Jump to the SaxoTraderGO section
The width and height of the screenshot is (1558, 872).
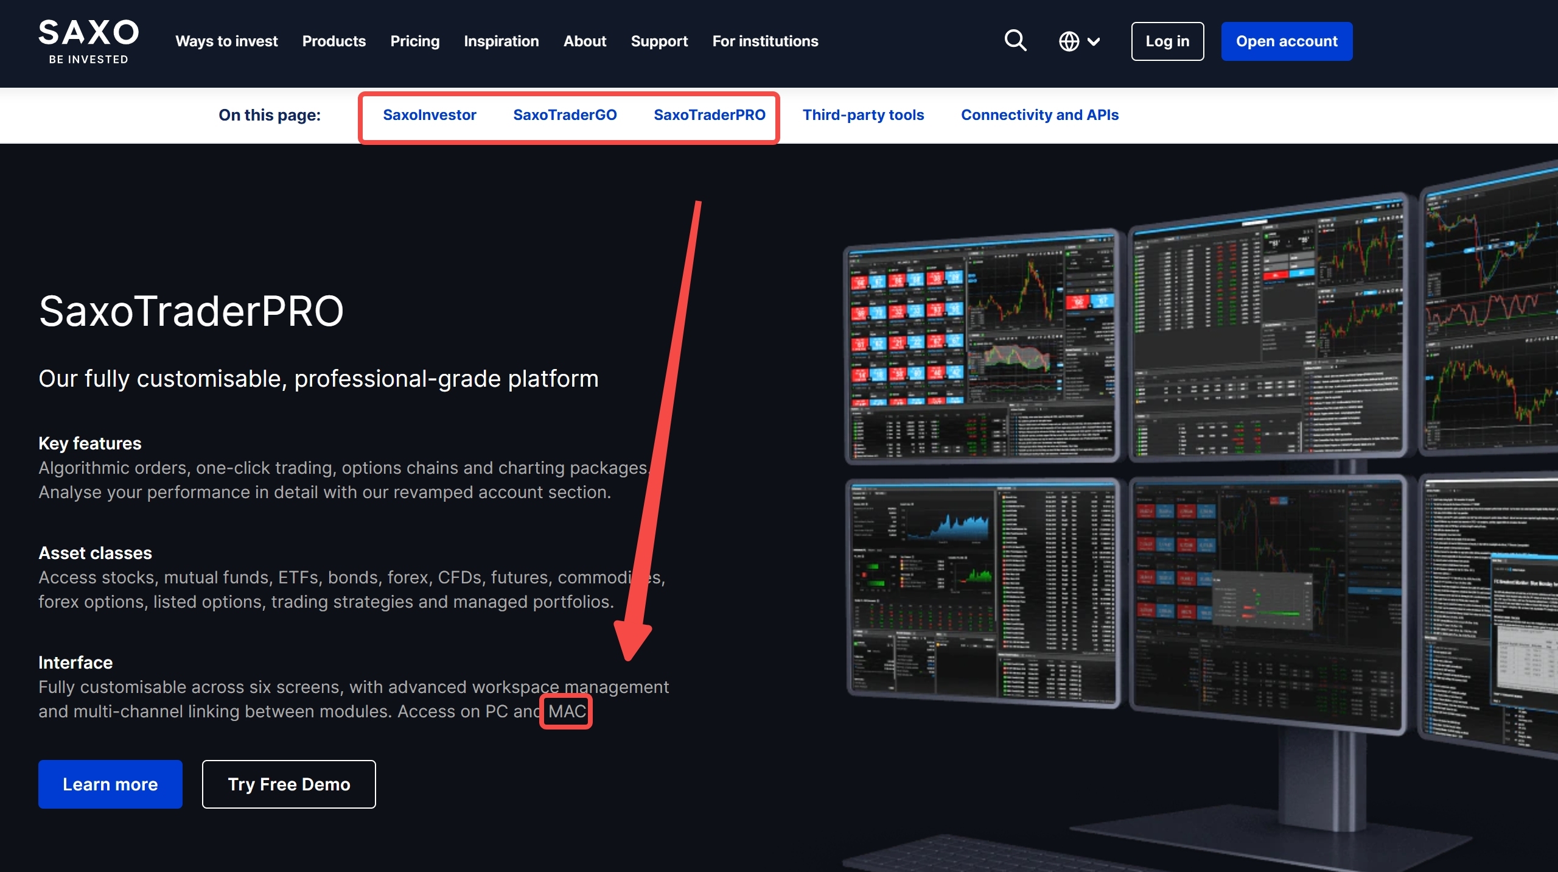565,115
